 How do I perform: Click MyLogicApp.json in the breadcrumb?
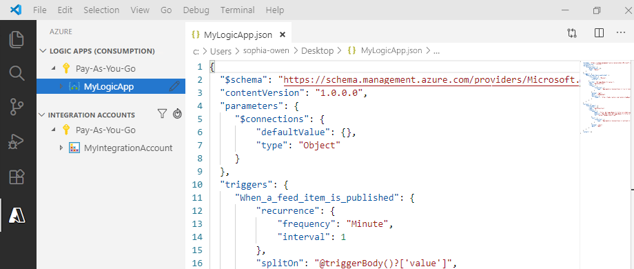pos(391,51)
